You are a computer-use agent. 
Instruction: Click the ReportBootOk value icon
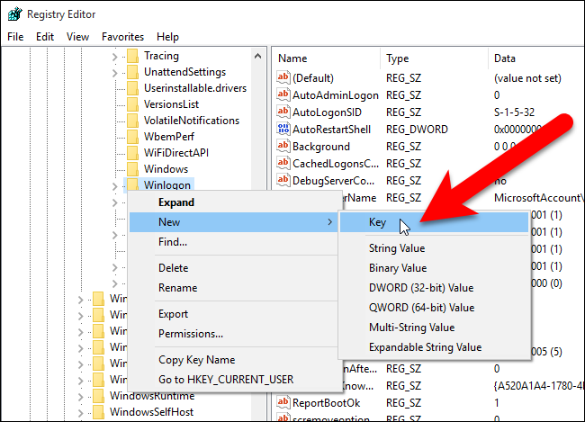[283, 402]
